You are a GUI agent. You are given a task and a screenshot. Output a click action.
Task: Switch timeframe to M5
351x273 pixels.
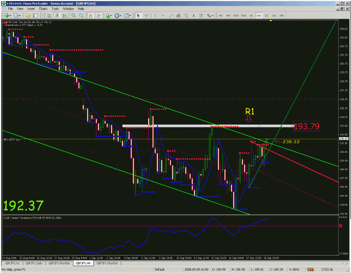tap(229, 16)
